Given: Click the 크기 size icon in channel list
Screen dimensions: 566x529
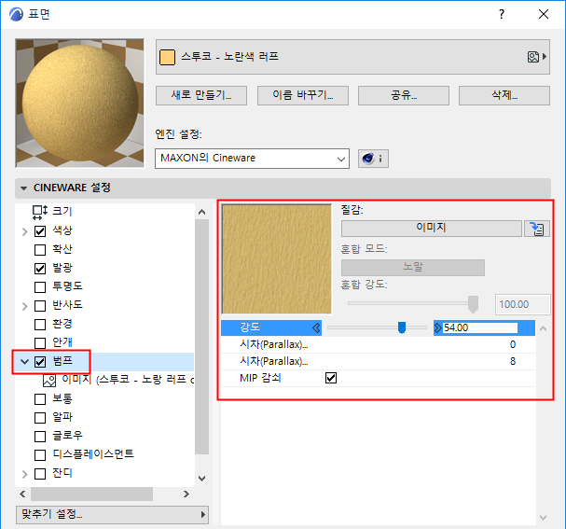Looking at the screenshot, I should (40, 213).
